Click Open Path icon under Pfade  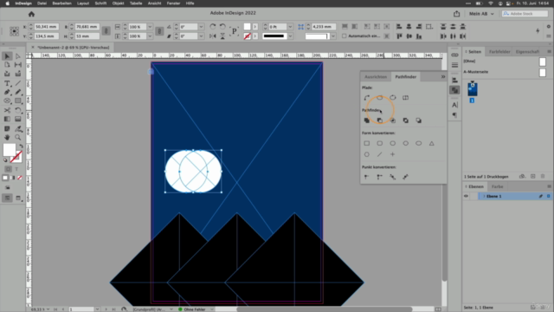[380, 98]
